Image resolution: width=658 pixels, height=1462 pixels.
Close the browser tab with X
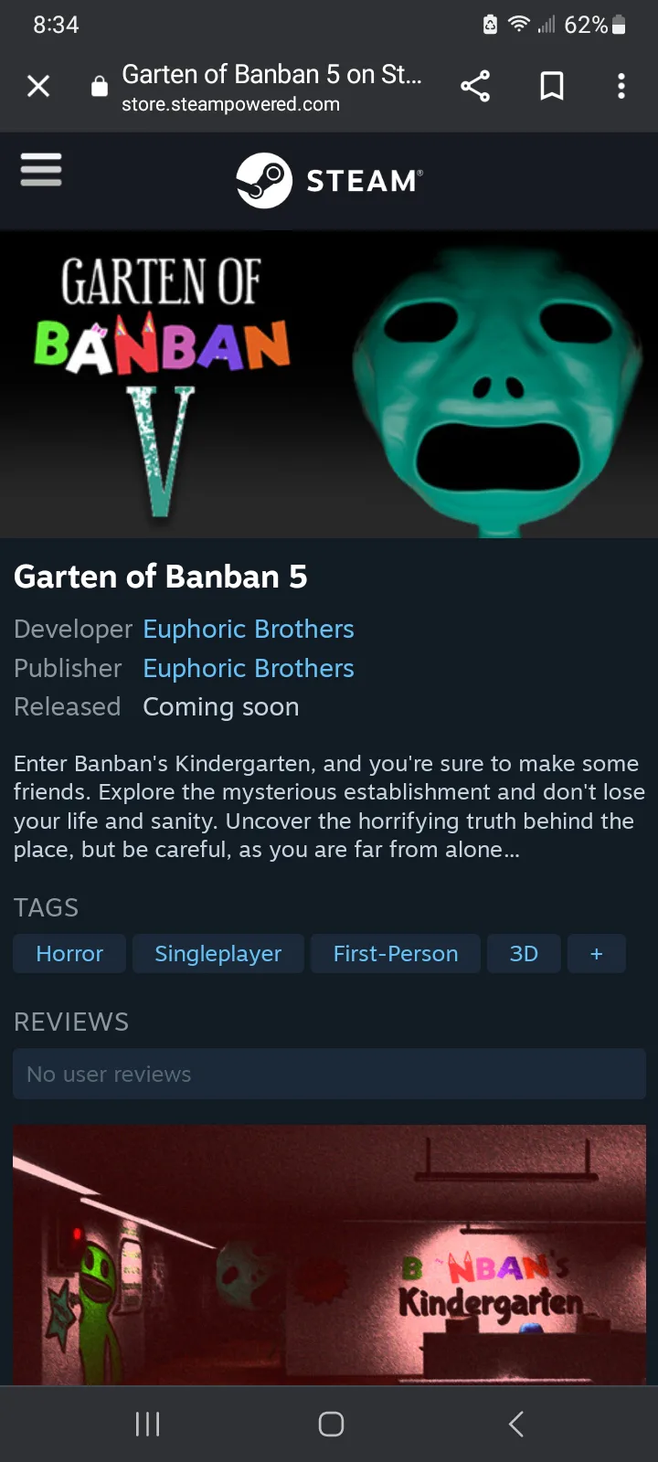tap(38, 86)
